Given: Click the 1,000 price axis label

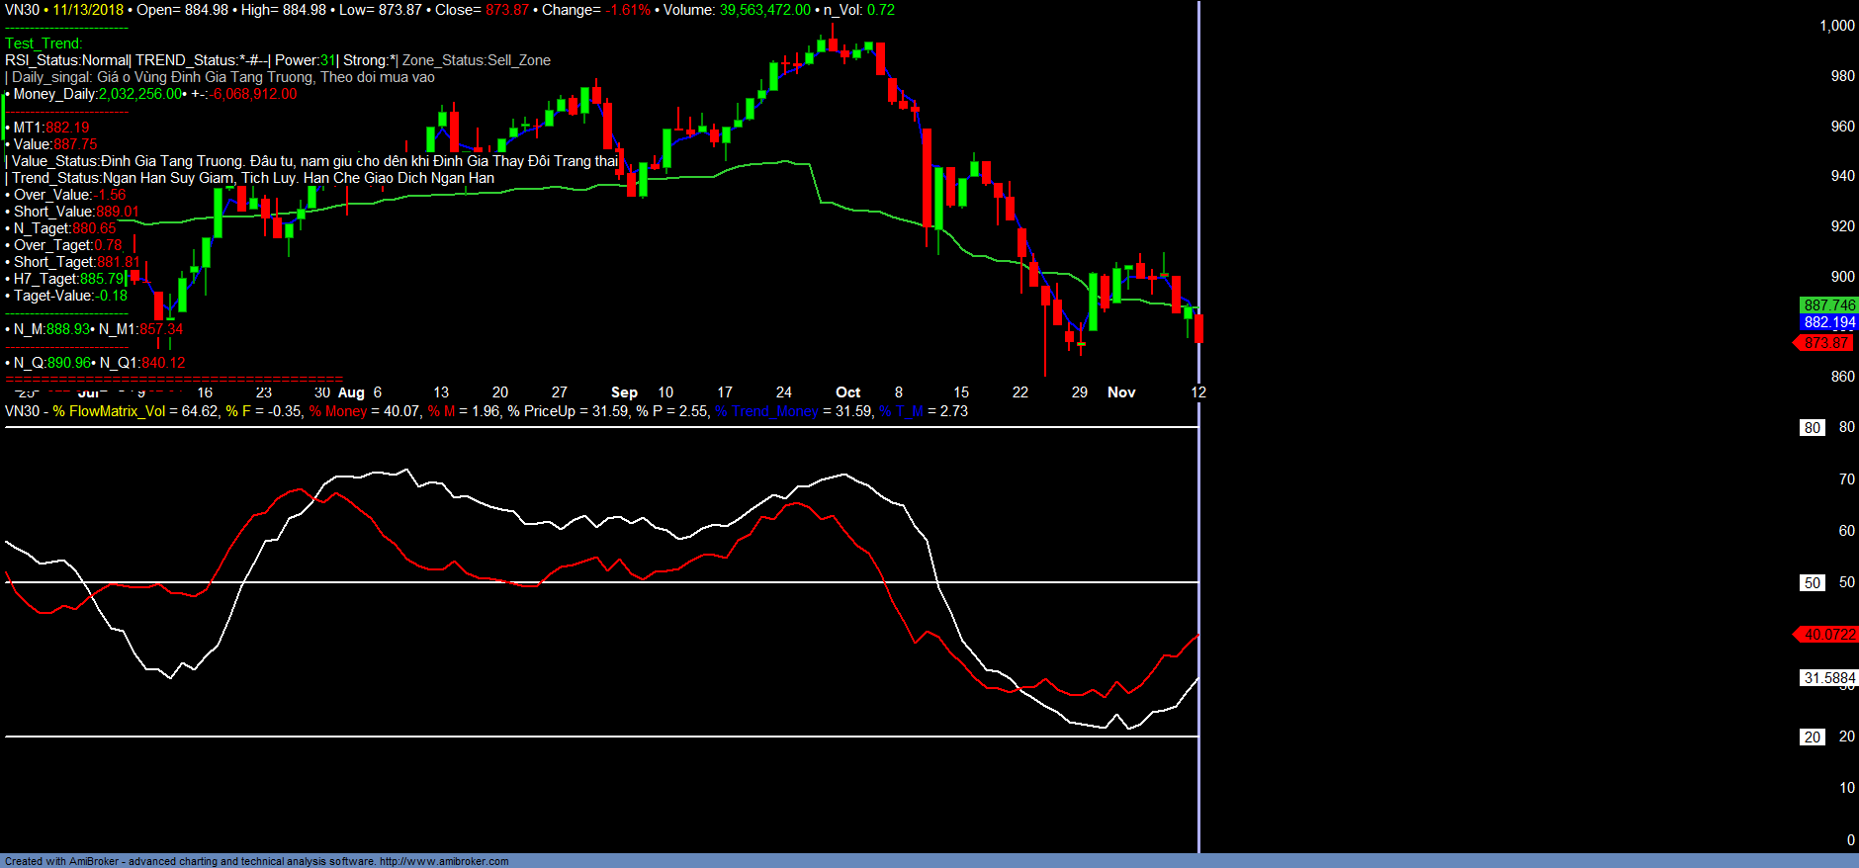Looking at the screenshot, I should click(1836, 26).
